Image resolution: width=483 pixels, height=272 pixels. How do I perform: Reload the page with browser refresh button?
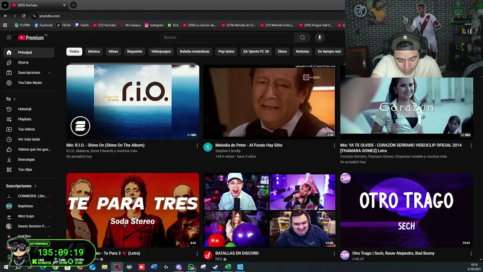coord(23,16)
